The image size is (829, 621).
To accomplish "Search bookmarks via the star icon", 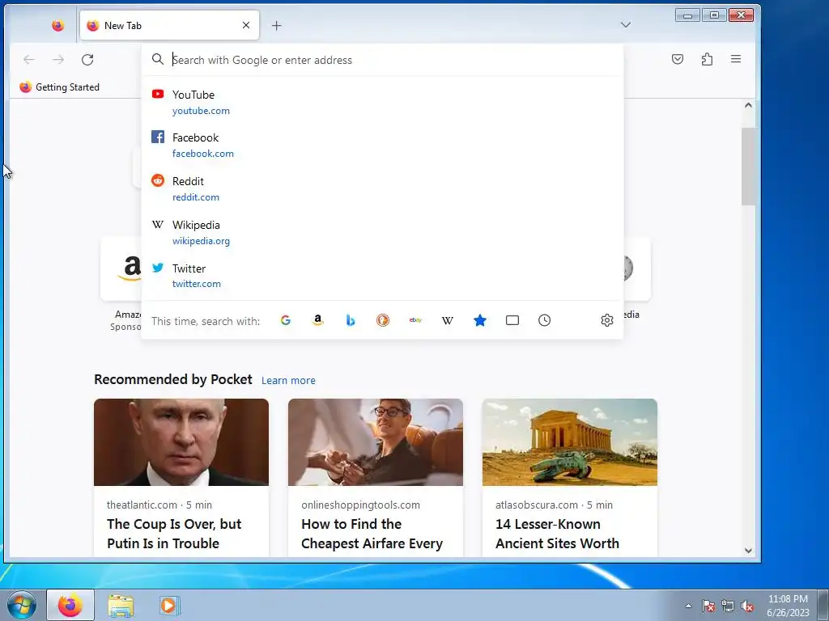I will click(480, 320).
